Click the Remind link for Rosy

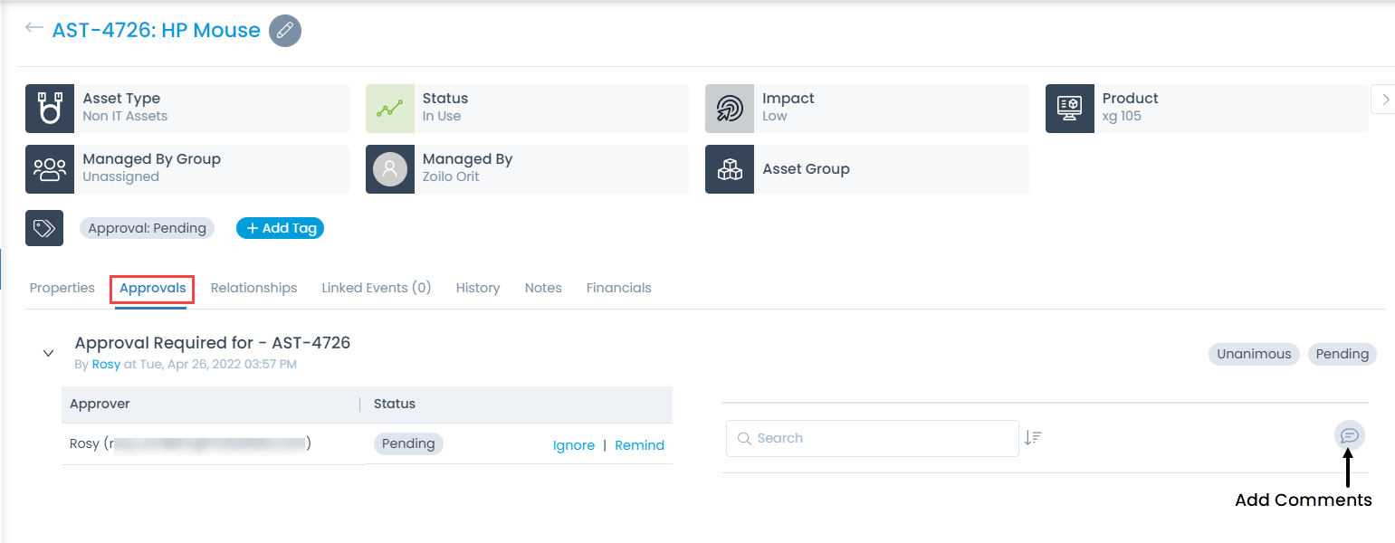pyautogui.click(x=639, y=445)
